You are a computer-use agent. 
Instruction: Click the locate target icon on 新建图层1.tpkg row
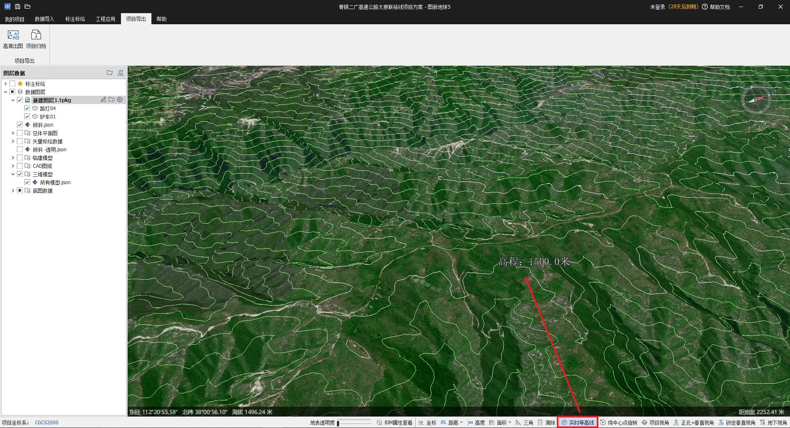(120, 100)
